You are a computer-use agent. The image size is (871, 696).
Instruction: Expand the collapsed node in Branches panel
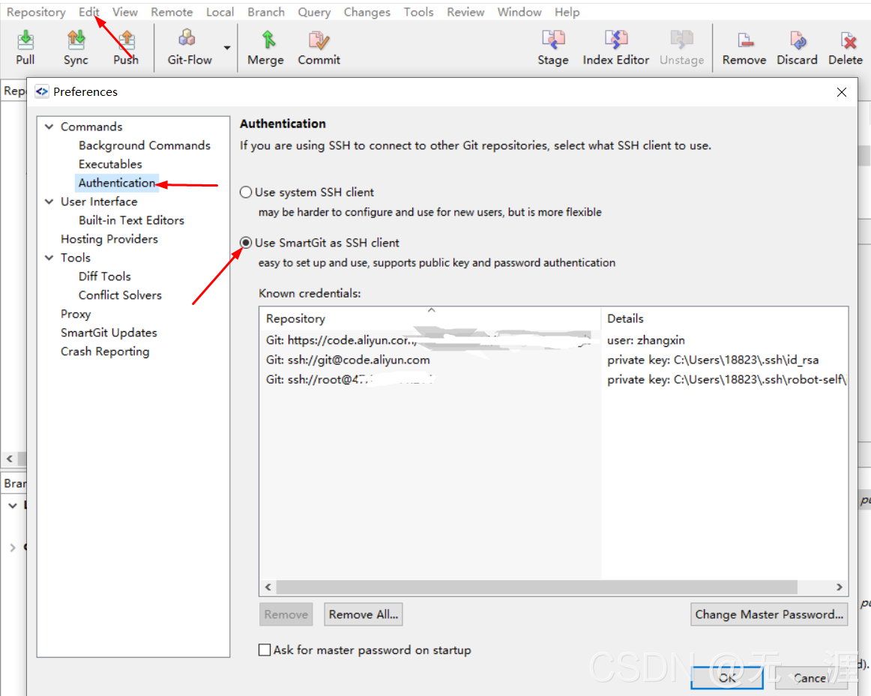[12, 547]
